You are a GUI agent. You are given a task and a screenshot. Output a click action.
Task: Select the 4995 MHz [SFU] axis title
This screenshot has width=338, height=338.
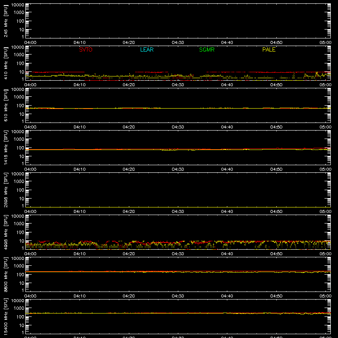5,232
